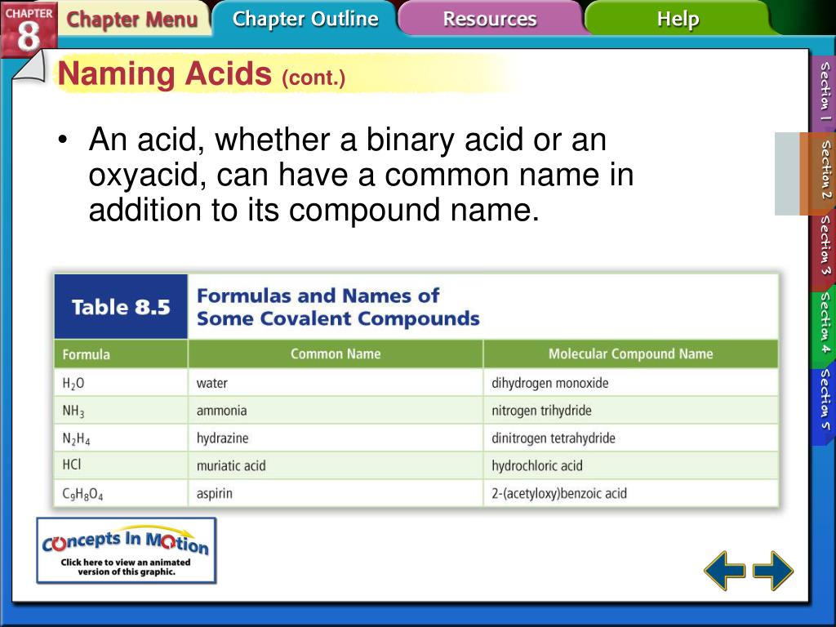Switch to the Chapter Outline tab
This screenshot has width=836, height=627.
tap(305, 19)
